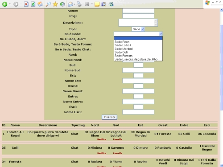Focus the Nome Est text field
The image size is (223, 167).
click(138, 81)
